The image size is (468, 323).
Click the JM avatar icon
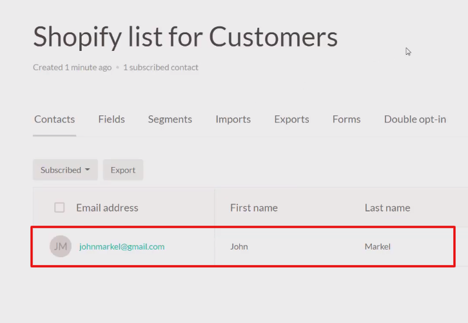[61, 246]
